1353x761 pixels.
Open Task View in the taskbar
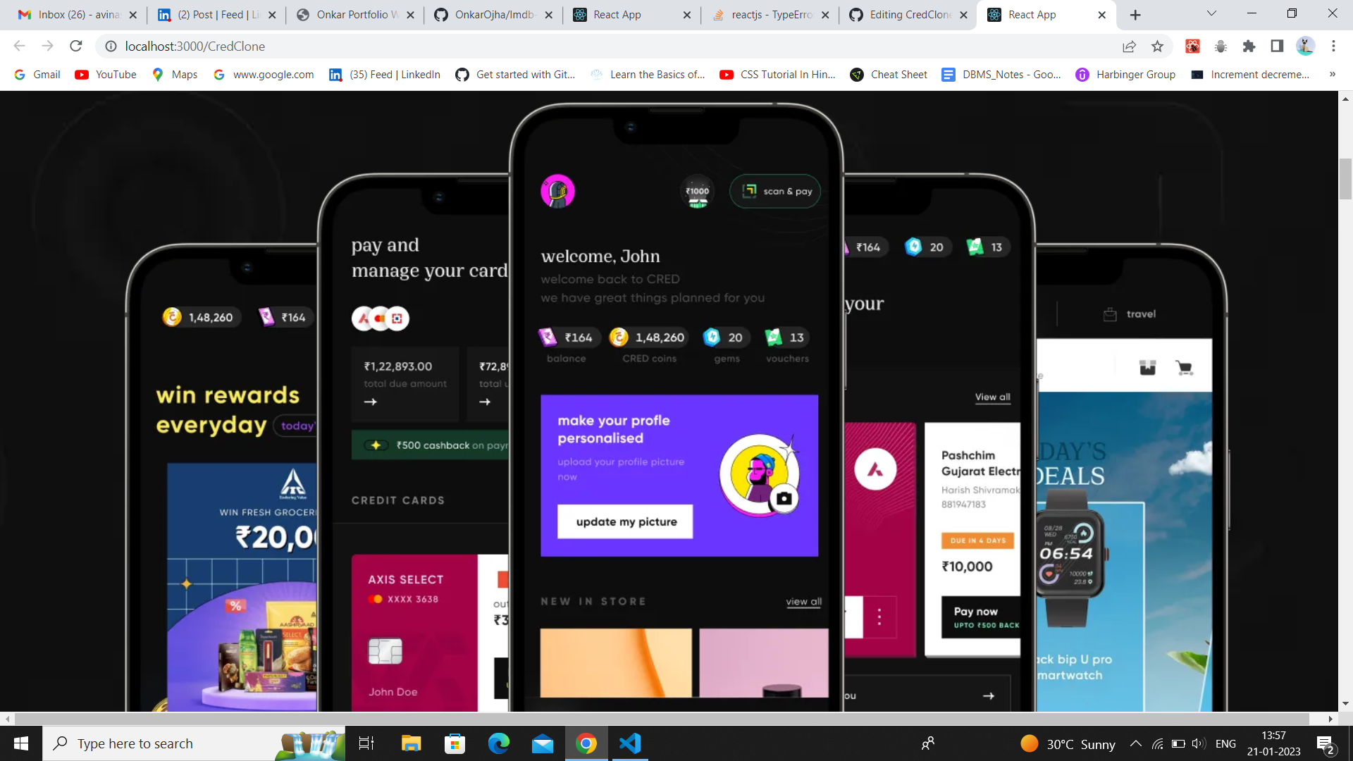point(366,743)
